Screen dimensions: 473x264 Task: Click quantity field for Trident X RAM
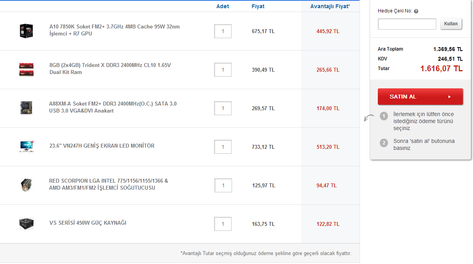pos(223,70)
